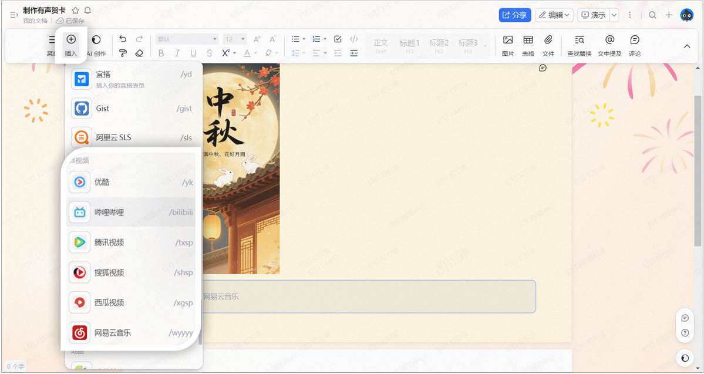Open AI creation tool
Screen dimensions: 704x374
pyautogui.click(x=96, y=45)
